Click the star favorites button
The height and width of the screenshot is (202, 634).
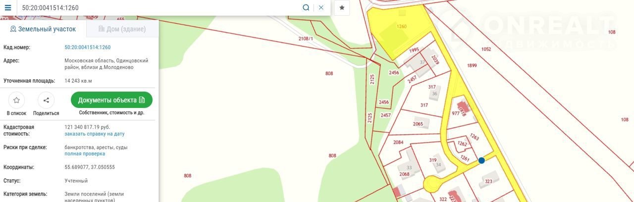pos(342,7)
